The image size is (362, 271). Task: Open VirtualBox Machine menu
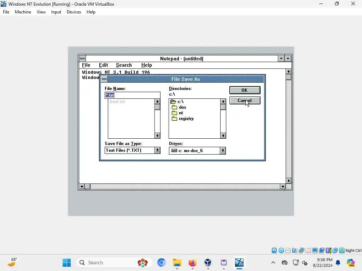coord(23,12)
